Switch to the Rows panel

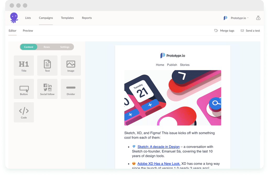(x=47, y=47)
